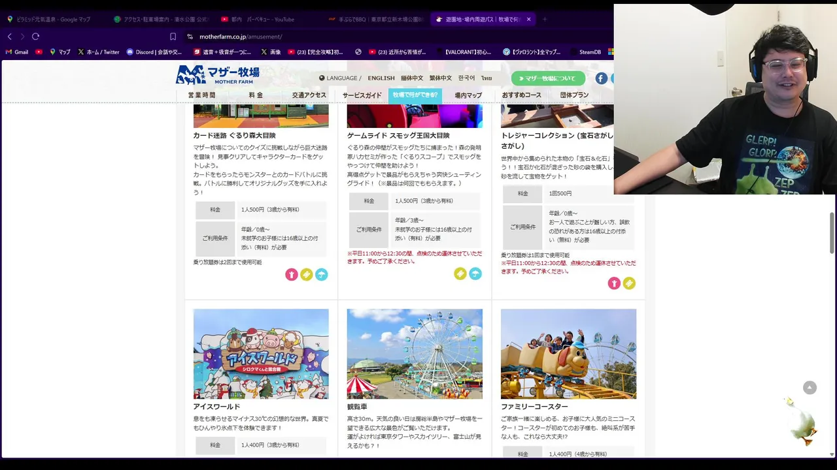Viewport: 837px width, 470px height.
Task: Open the ホーム / Twitter bookmark
Action: [99, 52]
